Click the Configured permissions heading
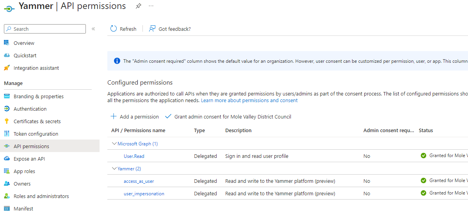This screenshot has height=214, width=468. [140, 83]
